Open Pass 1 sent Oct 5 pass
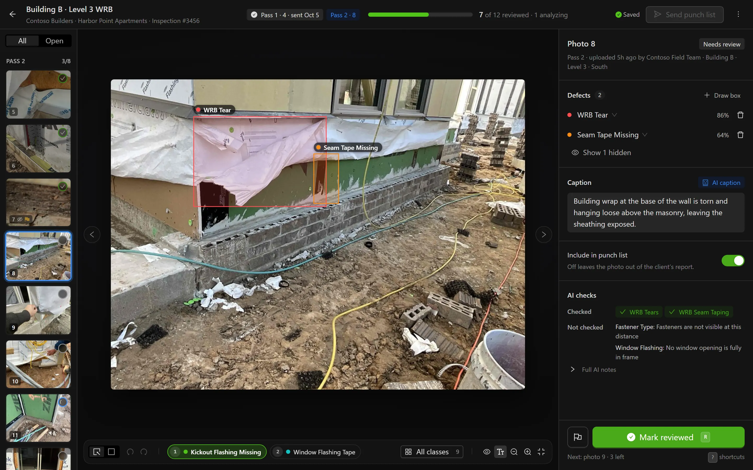Screen dimensions: 753x470 coord(285,15)
